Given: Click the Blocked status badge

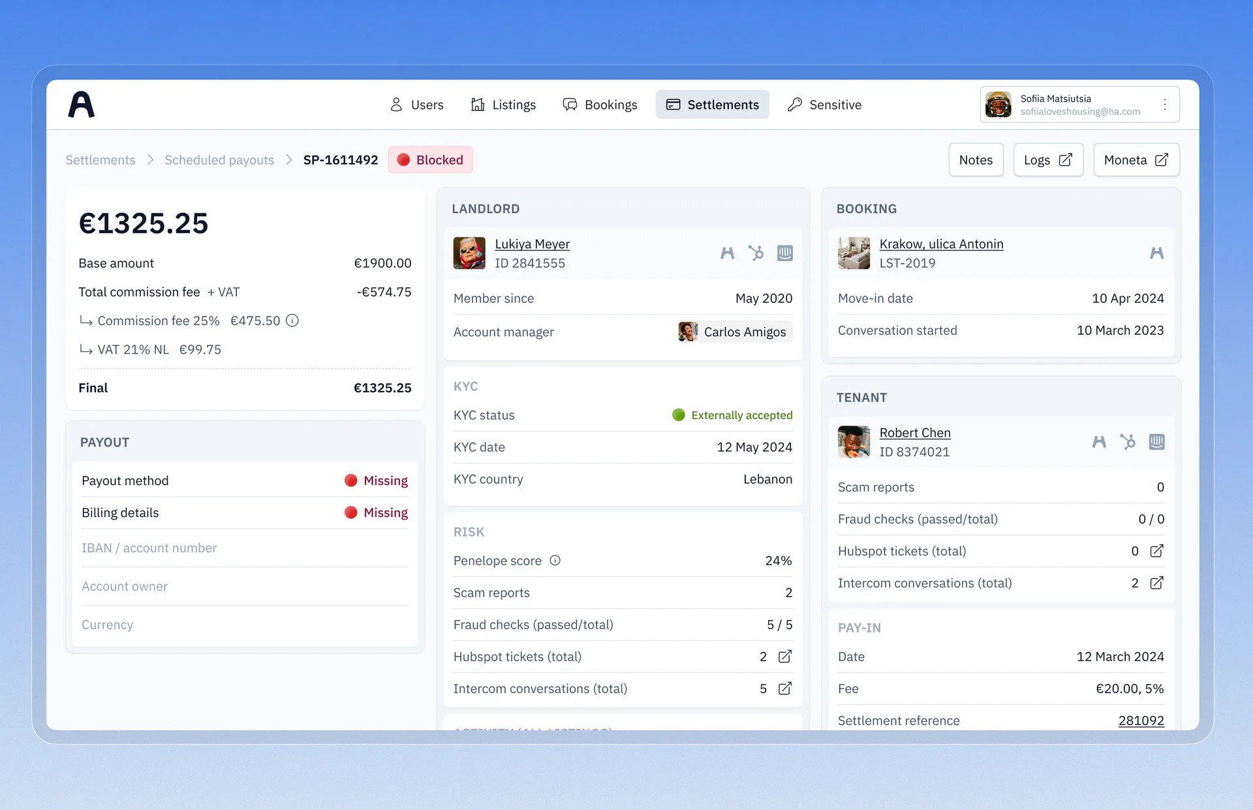Looking at the screenshot, I should pos(431,160).
